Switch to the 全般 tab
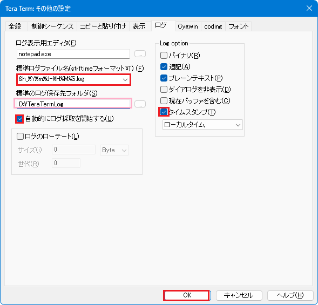This screenshot has width=318, height=305. 16,26
